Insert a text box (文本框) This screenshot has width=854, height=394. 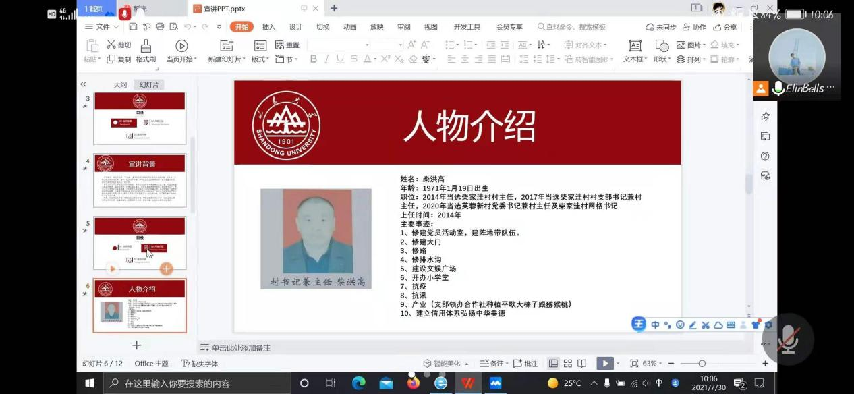click(x=635, y=46)
